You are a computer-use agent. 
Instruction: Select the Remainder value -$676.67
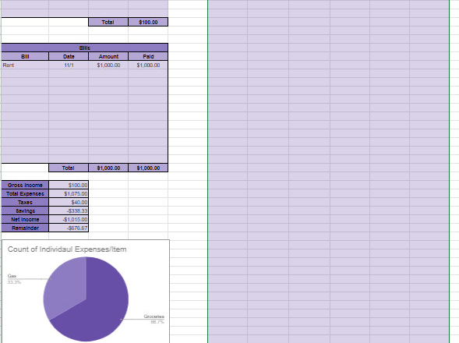(69, 228)
